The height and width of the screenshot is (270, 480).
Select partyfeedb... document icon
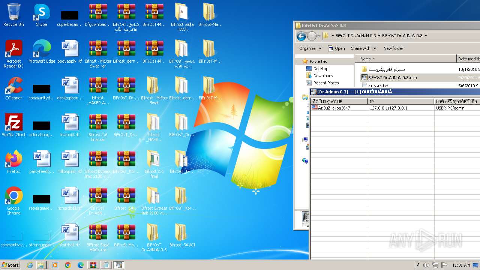pos(42,162)
